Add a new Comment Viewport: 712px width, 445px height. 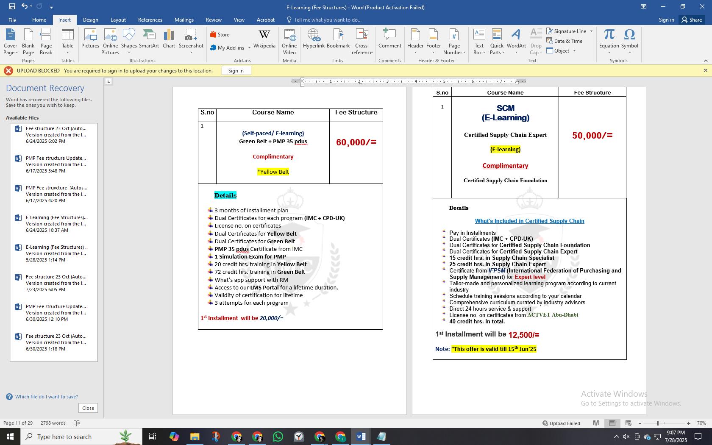point(390,39)
